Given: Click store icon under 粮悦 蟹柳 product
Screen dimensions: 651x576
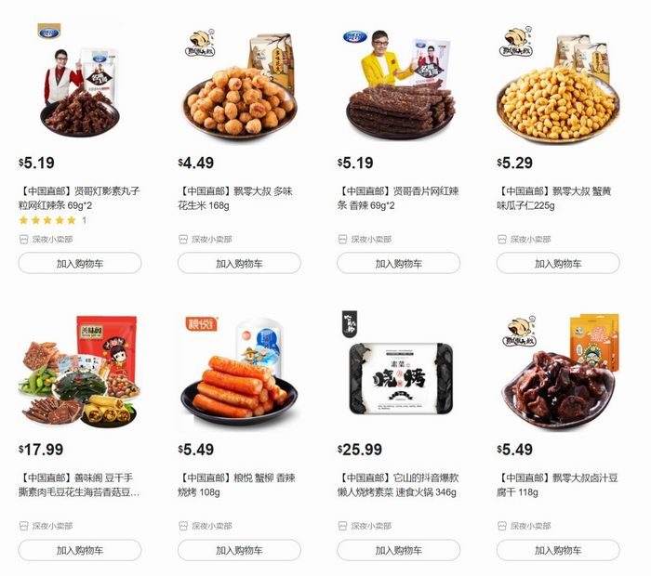Looking at the screenshot, I should [183, 526].
